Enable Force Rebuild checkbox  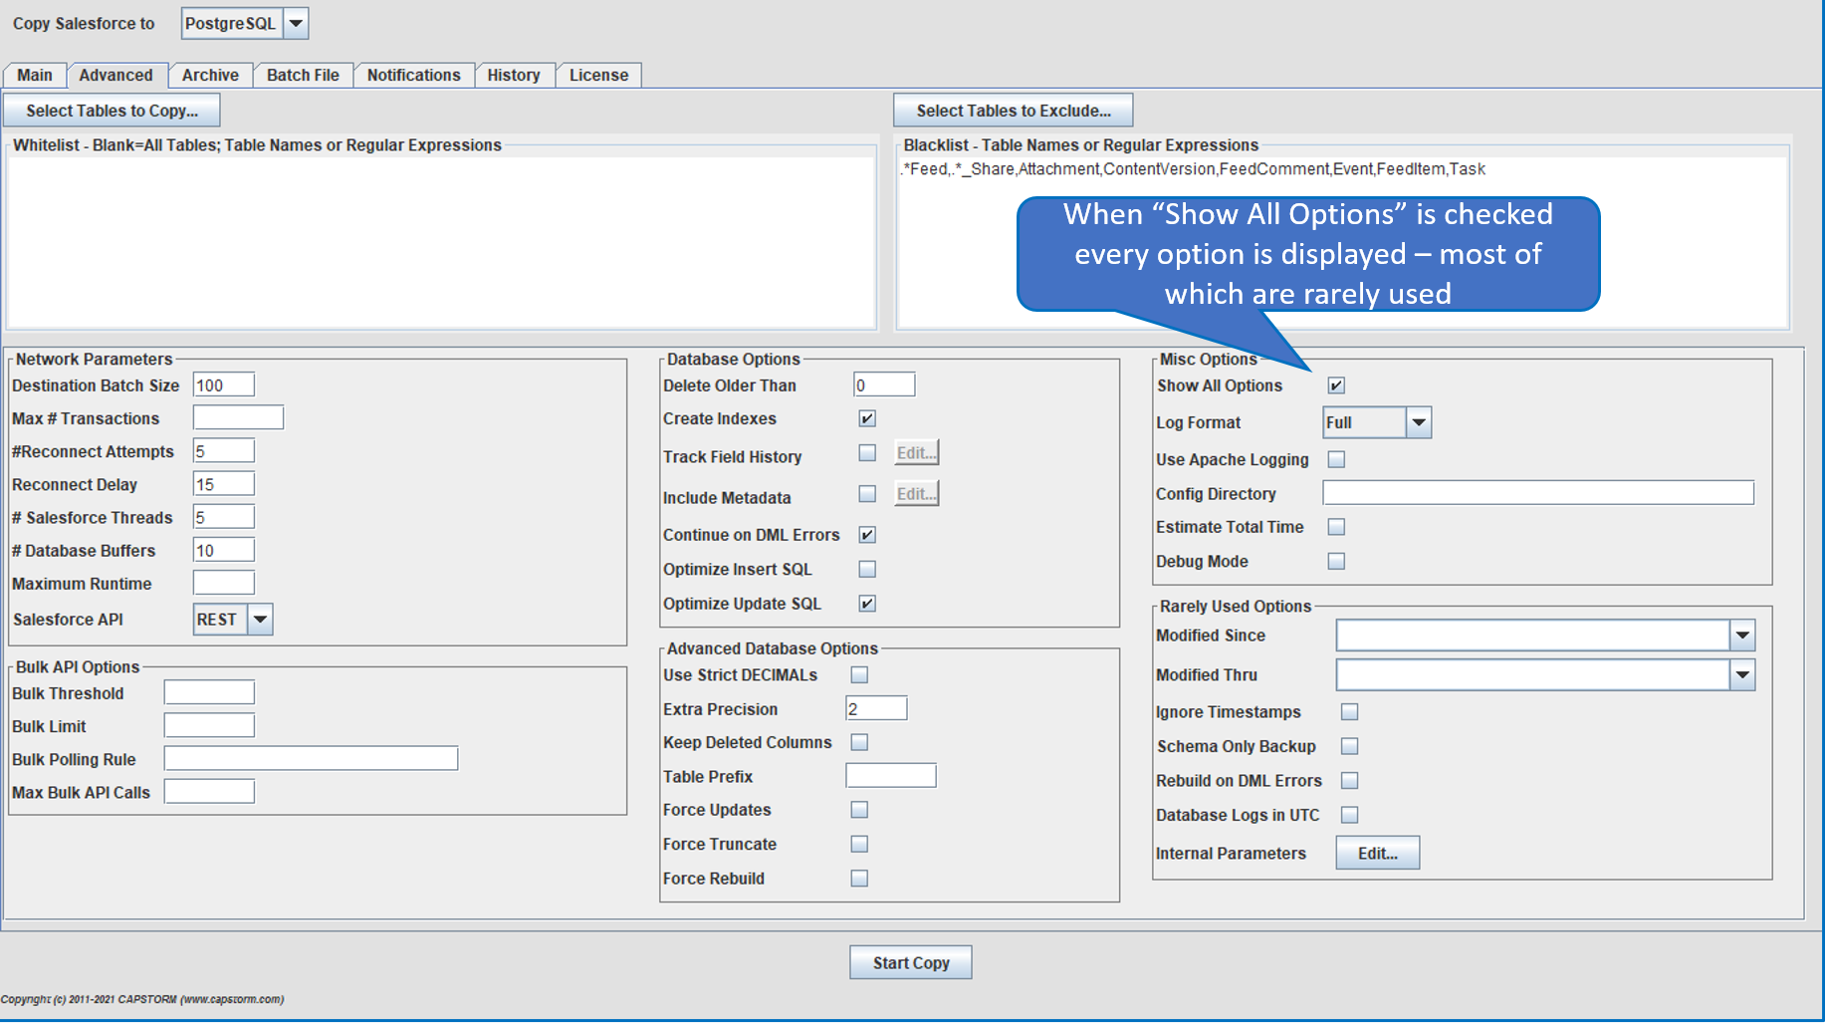[x=859, y=879]
